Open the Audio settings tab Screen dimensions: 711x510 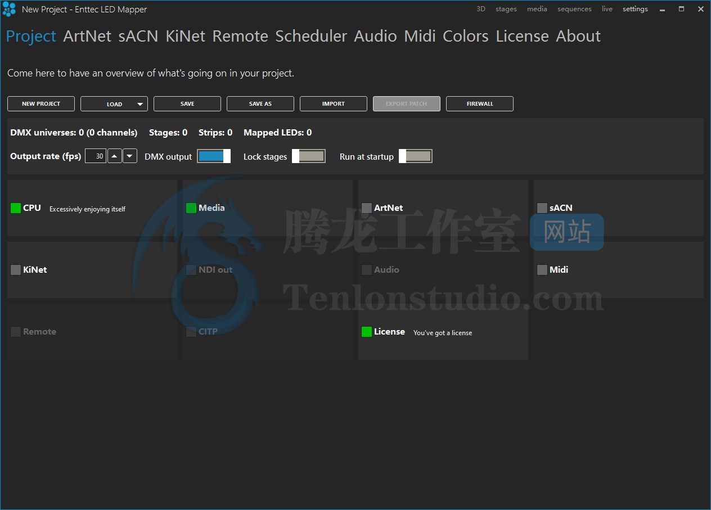pos(376,36)
